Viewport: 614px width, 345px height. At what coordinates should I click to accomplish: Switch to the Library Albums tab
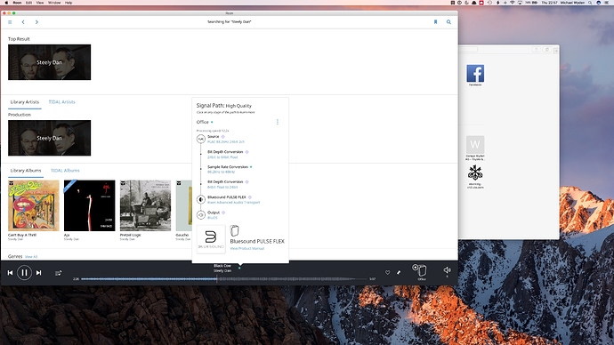pos(26,171)
